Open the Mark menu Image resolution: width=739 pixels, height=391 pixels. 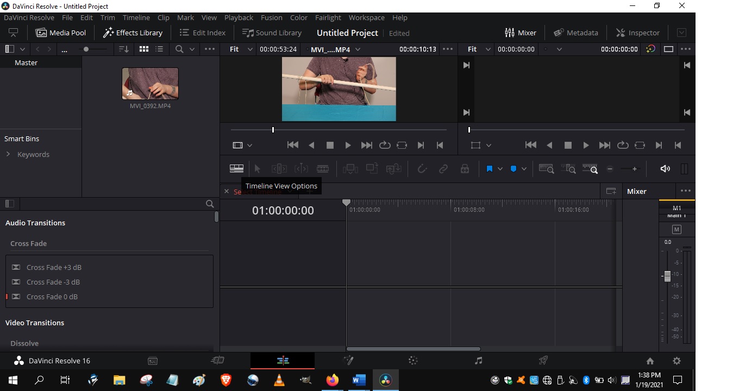pyautogui.click(x=185, y=17)
